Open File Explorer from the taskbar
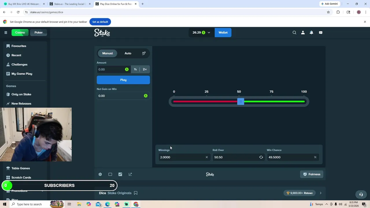 [79, 204]
